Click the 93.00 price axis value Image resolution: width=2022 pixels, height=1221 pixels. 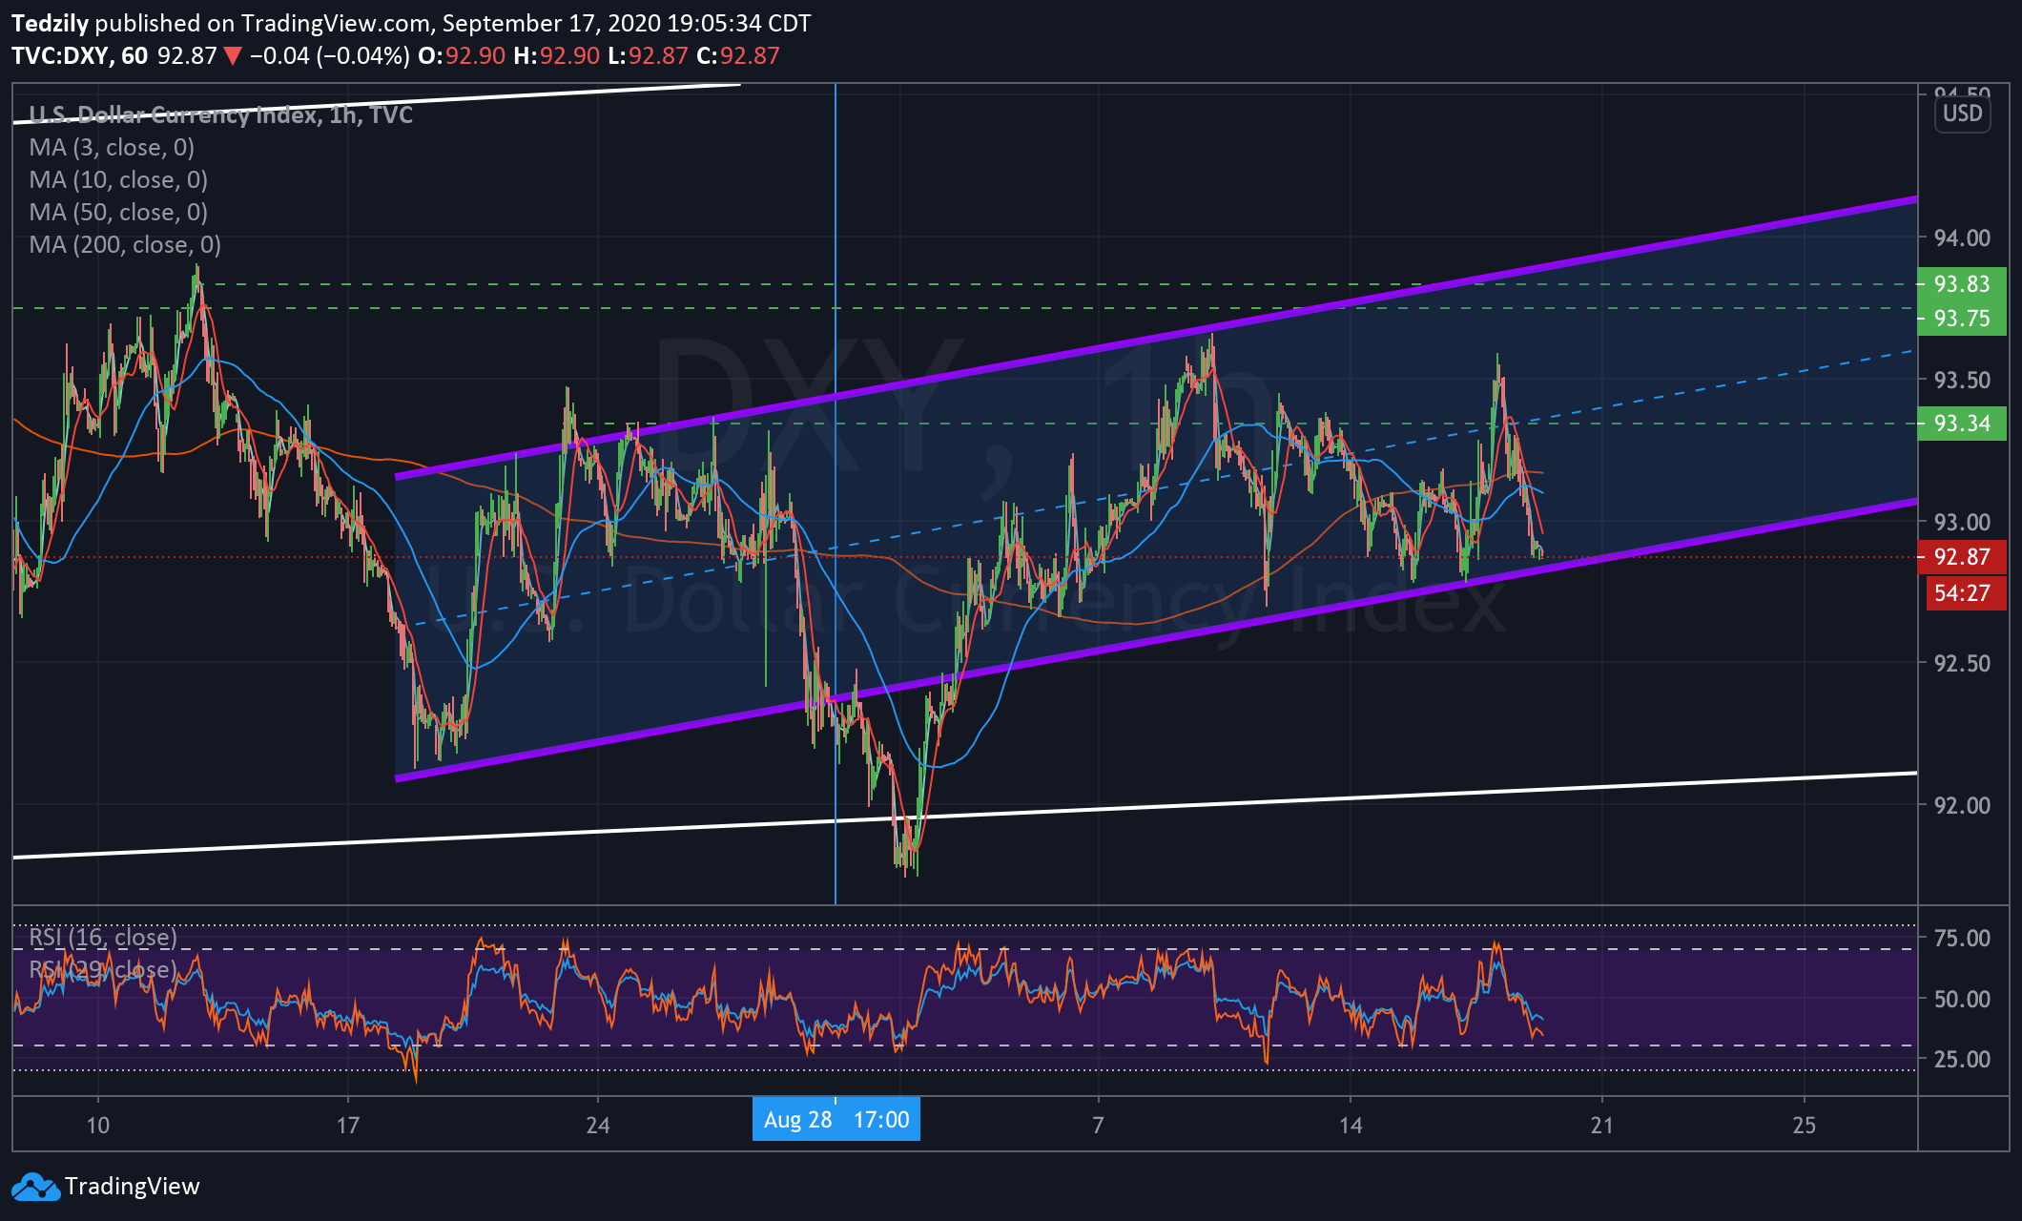[1962, 523]
